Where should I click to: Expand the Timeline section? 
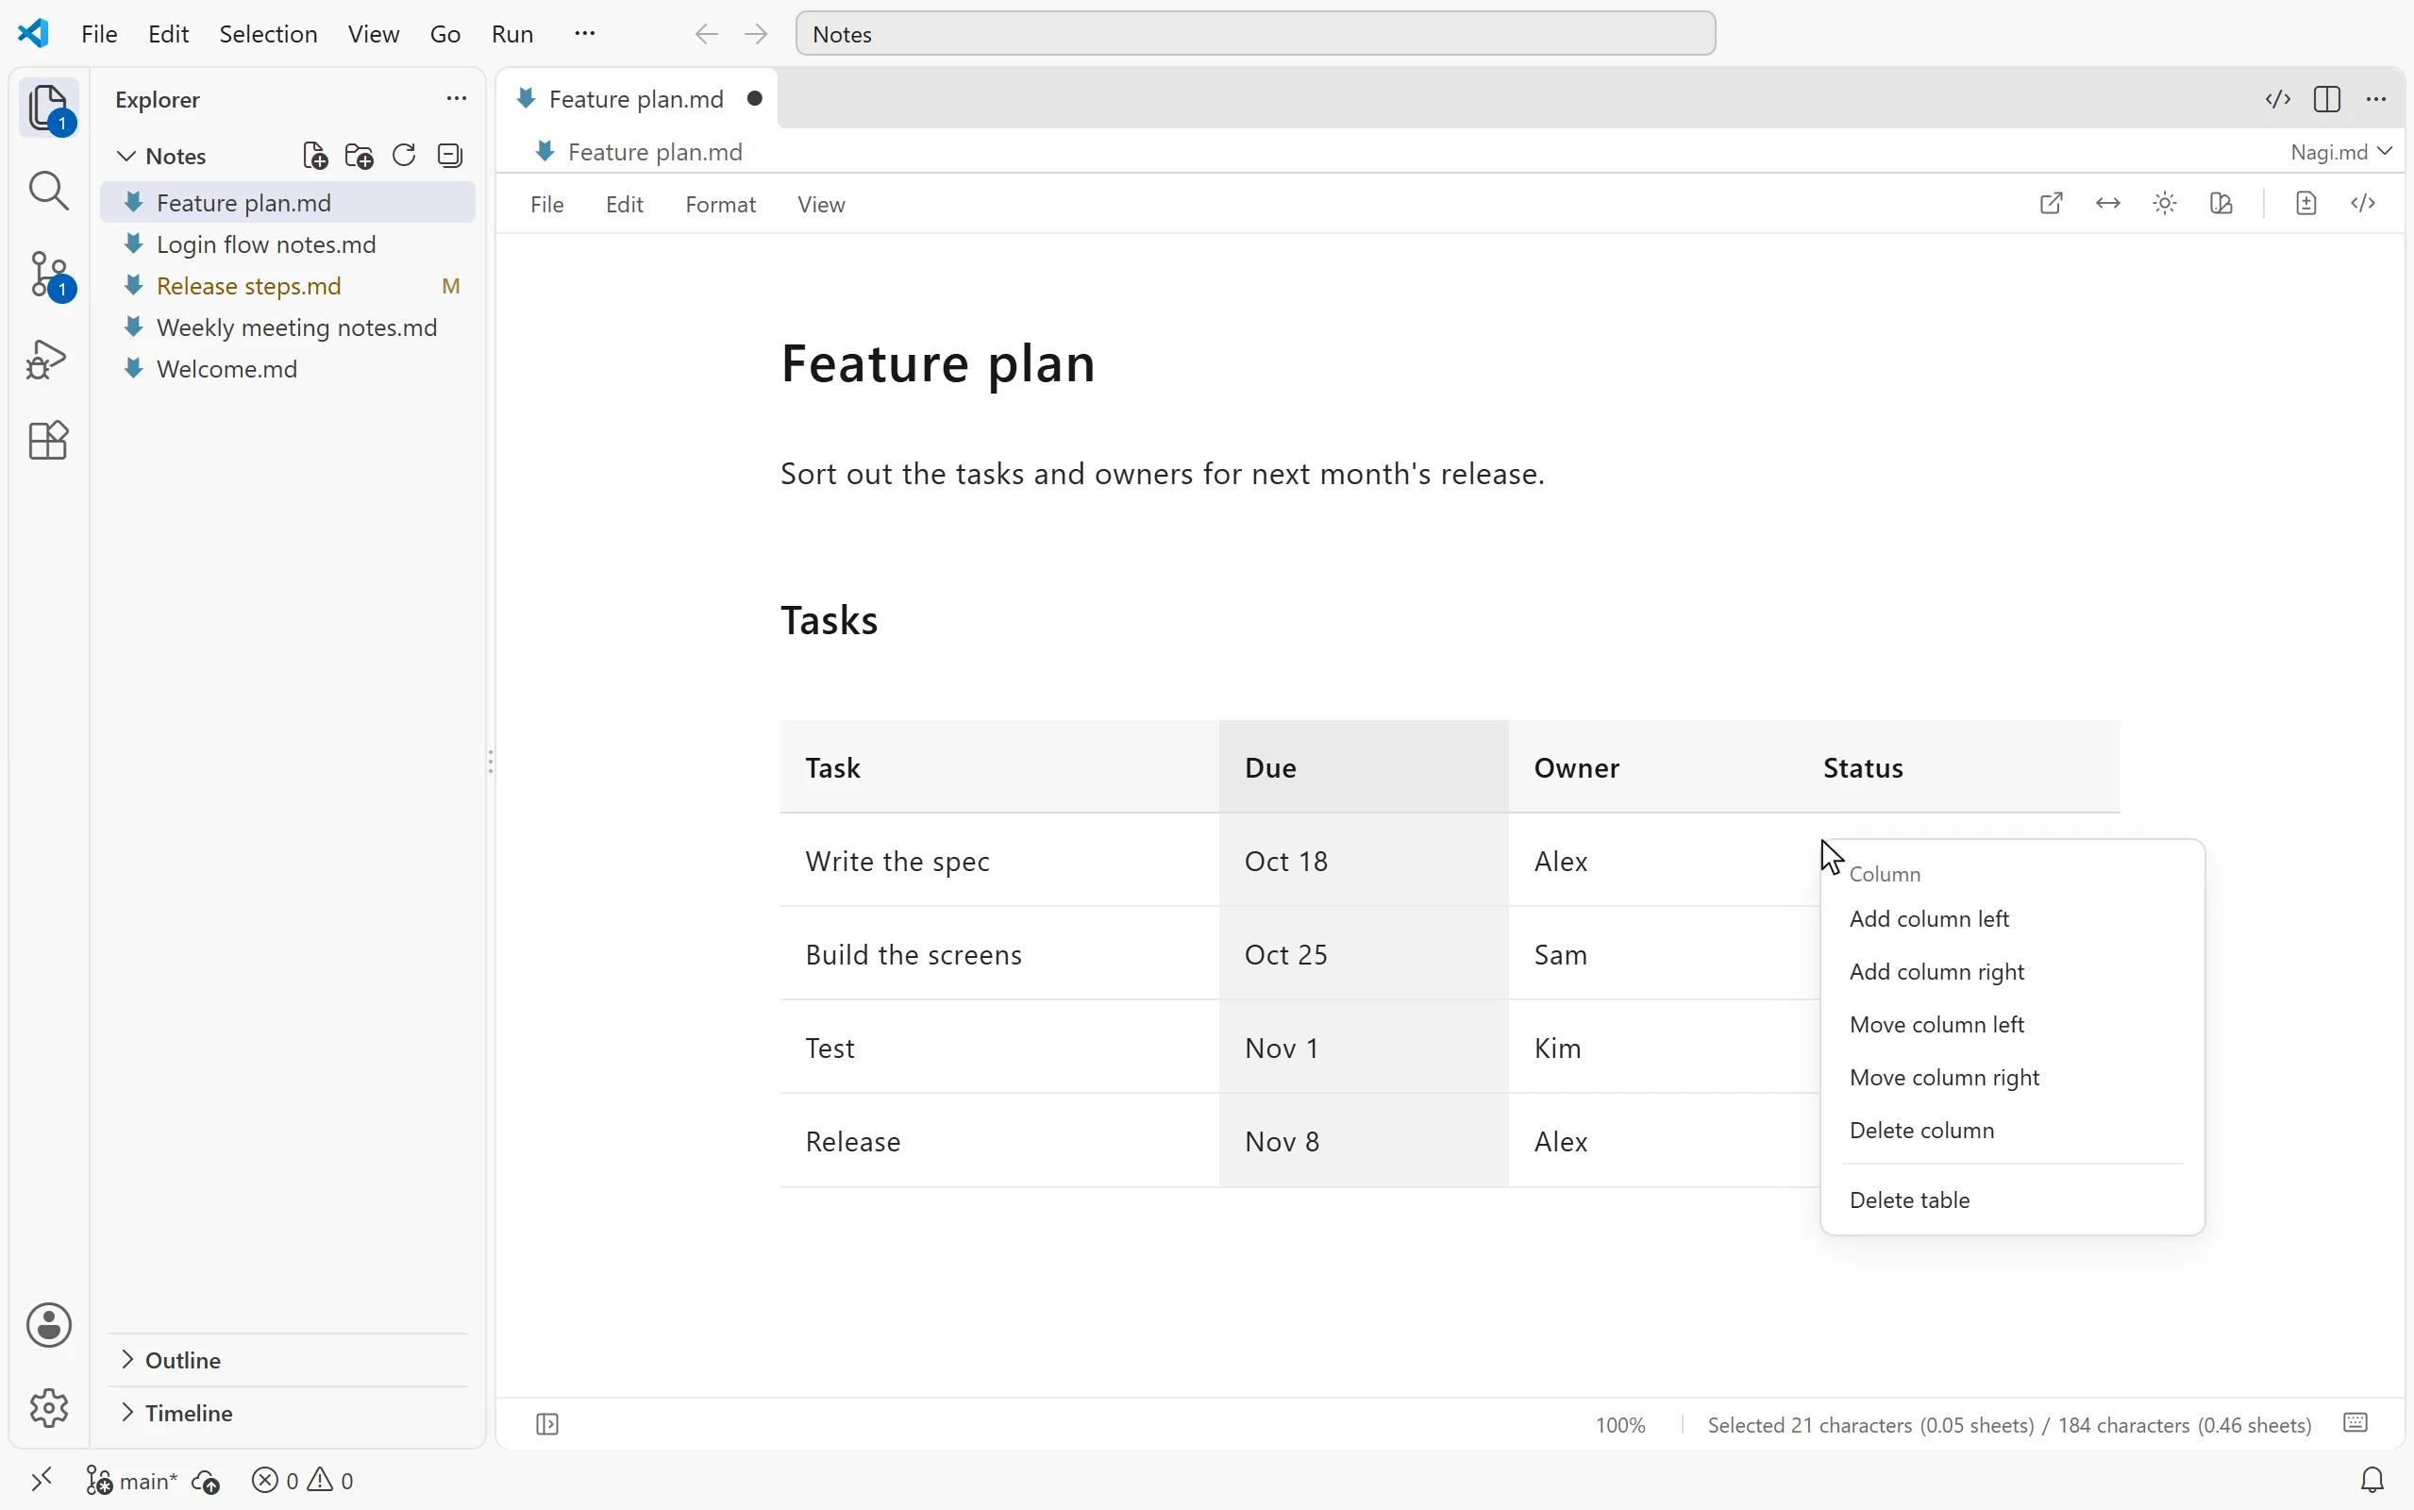pyautogui.click(x=176, y=1413)
